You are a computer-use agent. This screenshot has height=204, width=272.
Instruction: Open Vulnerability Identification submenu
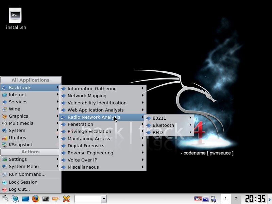pyautogui.click(x=103, y=103)
